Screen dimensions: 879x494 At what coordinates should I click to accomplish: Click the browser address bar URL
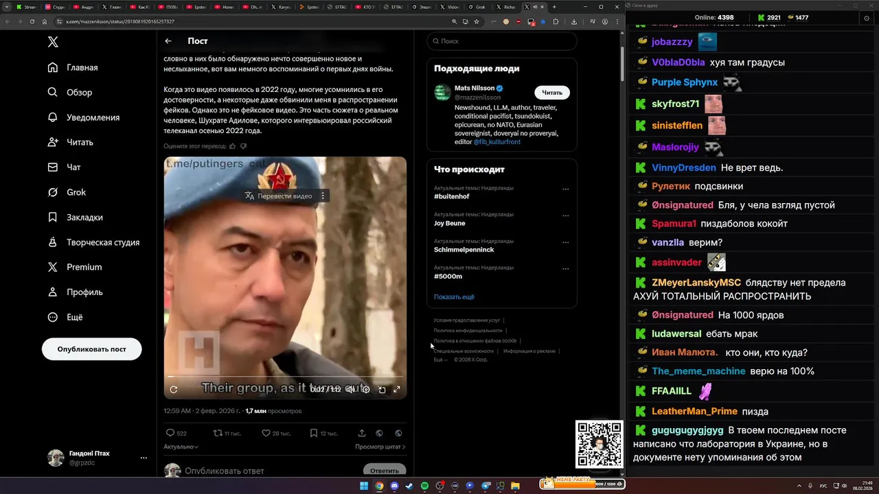click(x=119, y=21)
